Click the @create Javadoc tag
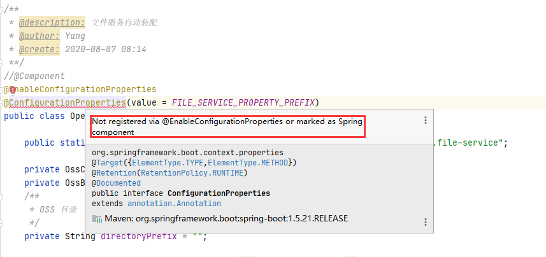 (x=40, y=49)
